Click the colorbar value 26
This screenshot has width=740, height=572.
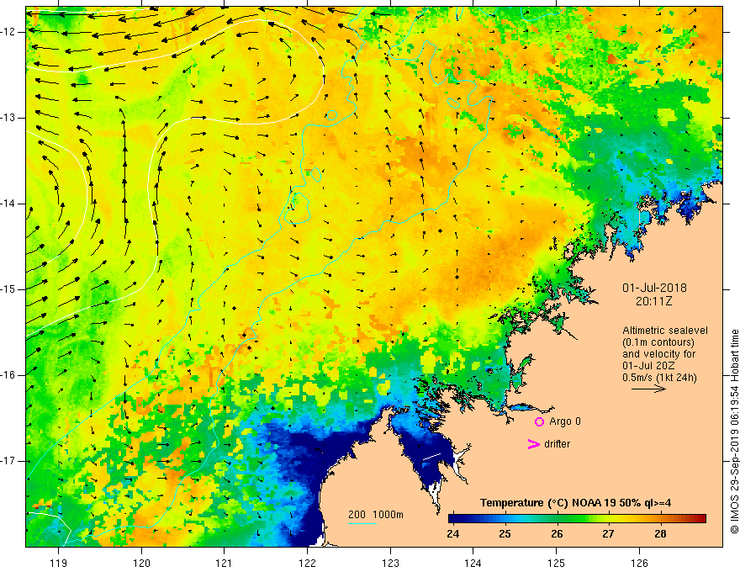[x=557, y=534]
